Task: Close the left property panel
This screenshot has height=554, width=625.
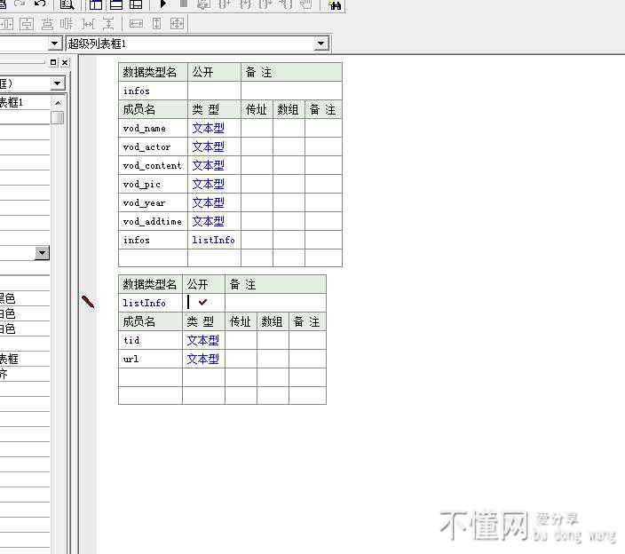Action: pyautogui.click(x=65, y=63)
